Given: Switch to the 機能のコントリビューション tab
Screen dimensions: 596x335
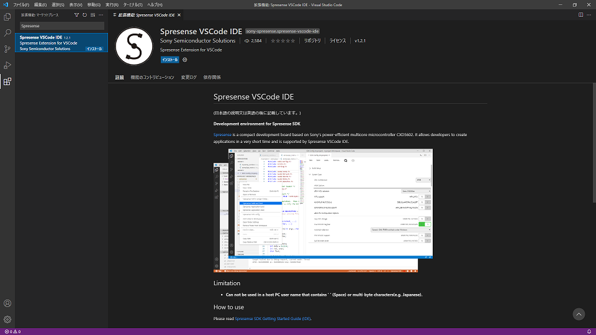Looking at the screenshot, I should click(152, 77).
